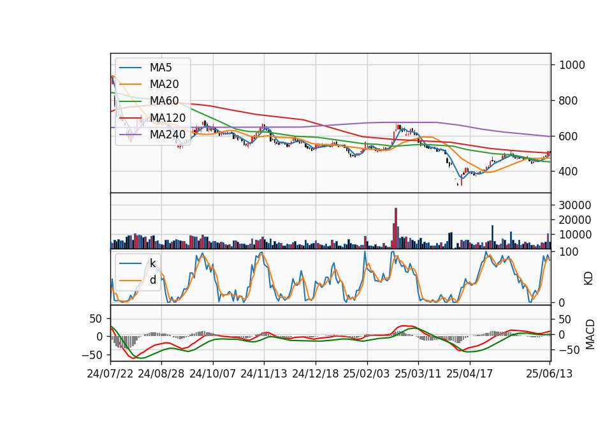Click the 10000 volume axis label

tap(575, 235)
